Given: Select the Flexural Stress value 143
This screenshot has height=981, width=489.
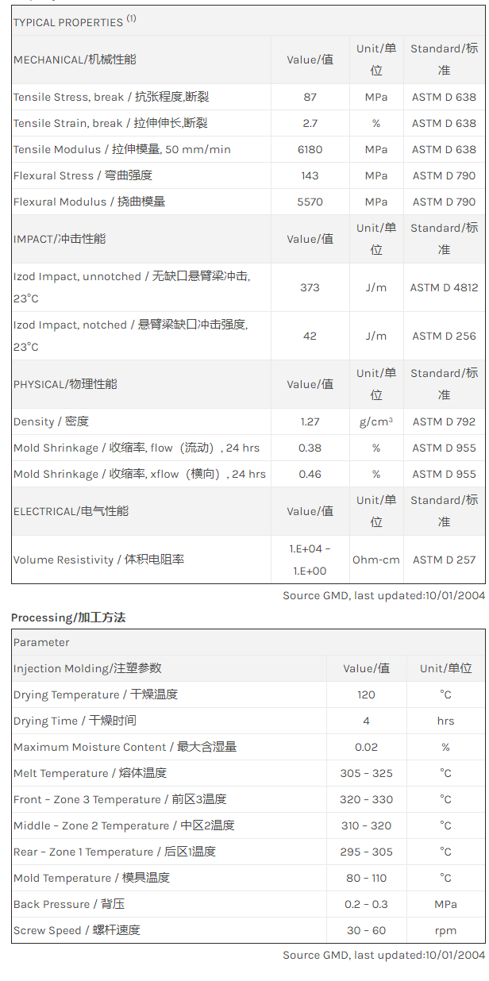Looking at the screenshot, I should pos(310,175).
